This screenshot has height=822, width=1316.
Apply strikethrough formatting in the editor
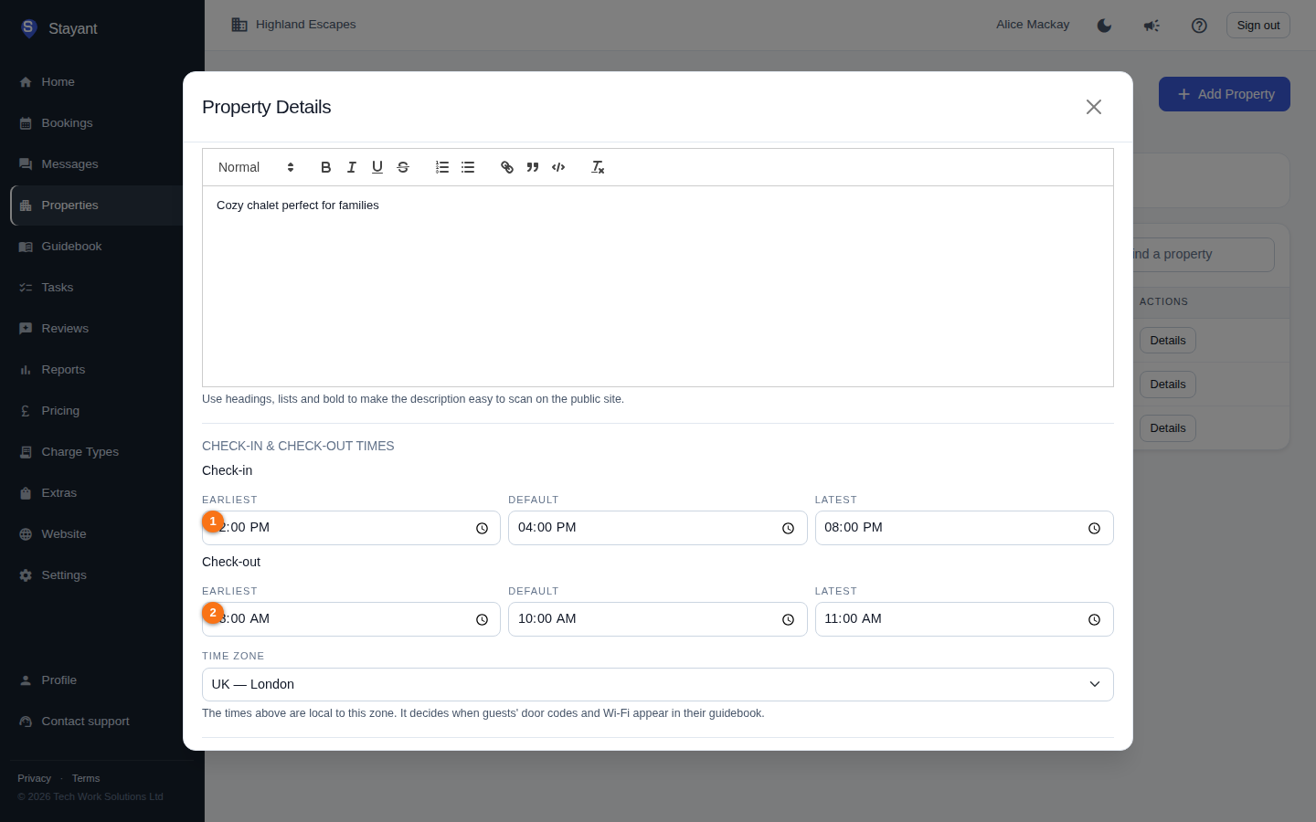[x=403, y=167]
